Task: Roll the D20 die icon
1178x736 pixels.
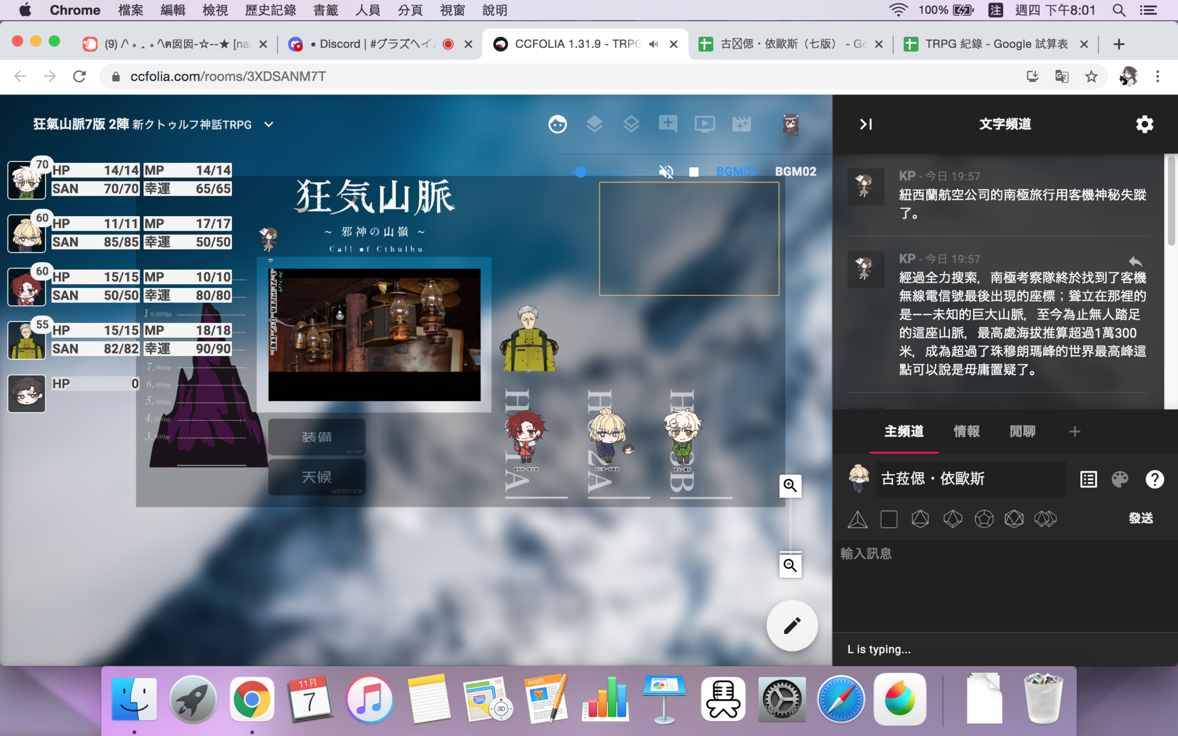Action: coord(1014,519)
